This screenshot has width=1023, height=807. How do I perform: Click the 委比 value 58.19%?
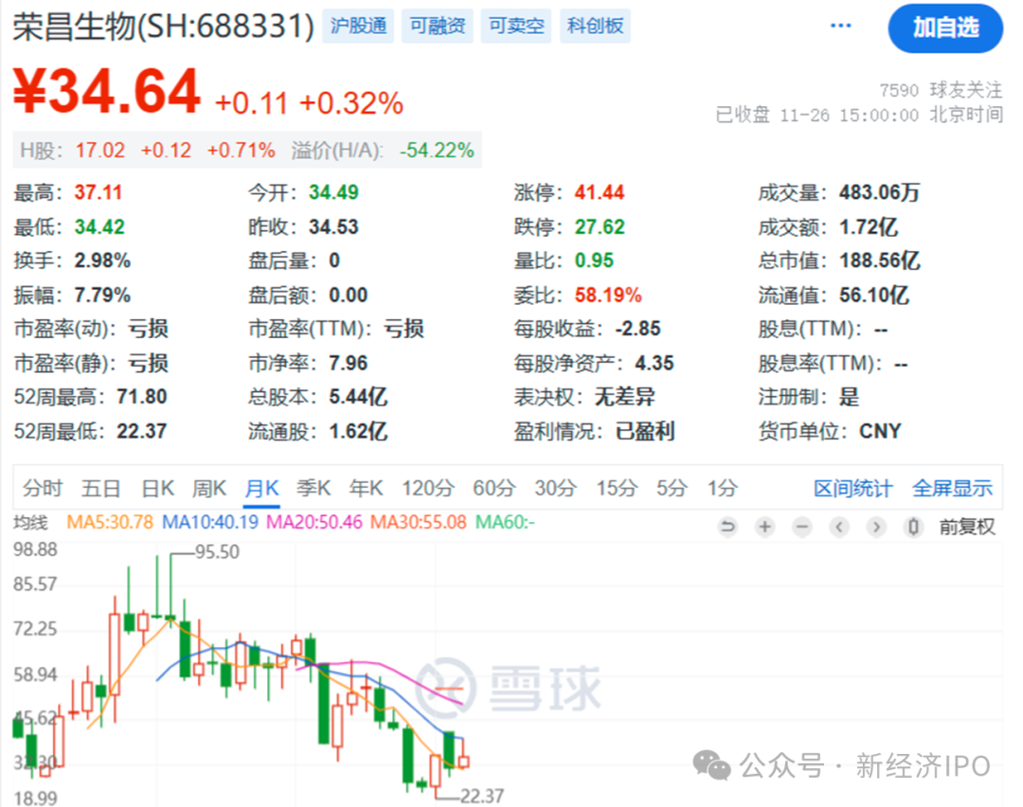click(x=608, y=295)
